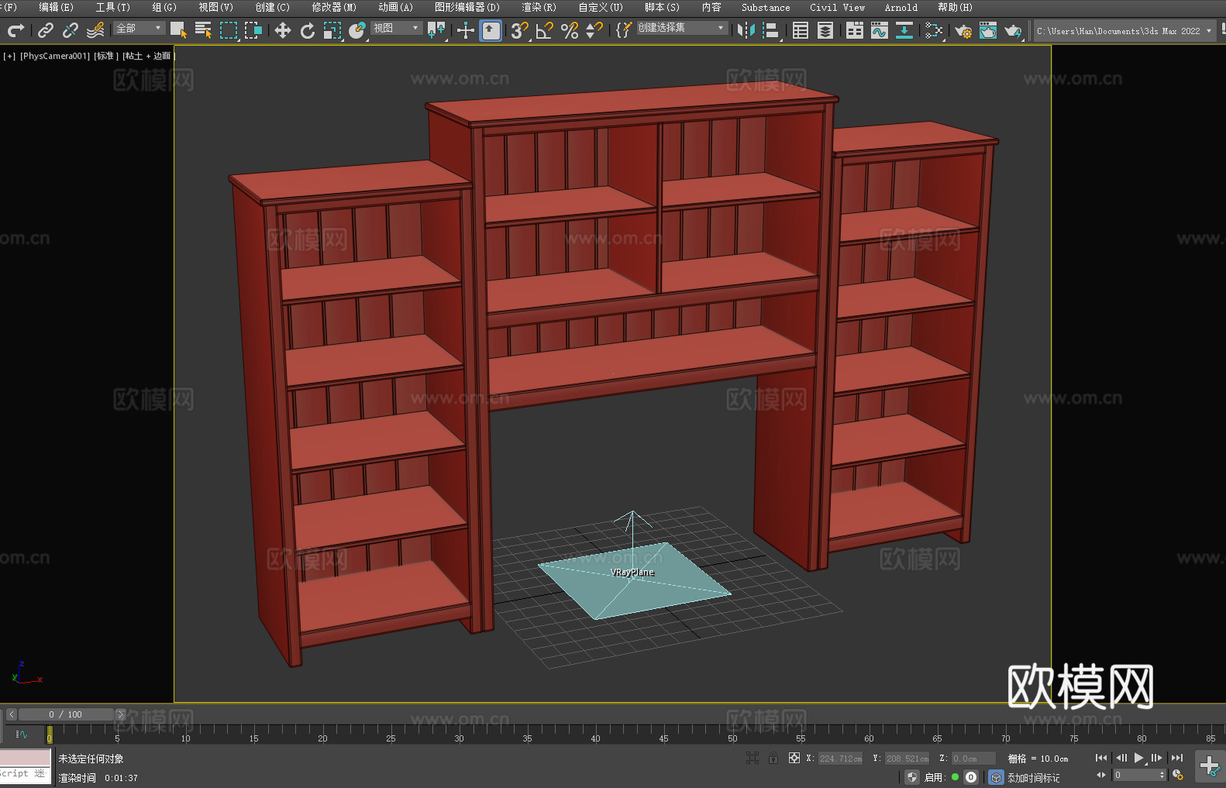Click rectangular selection region icon

point(228,30)
